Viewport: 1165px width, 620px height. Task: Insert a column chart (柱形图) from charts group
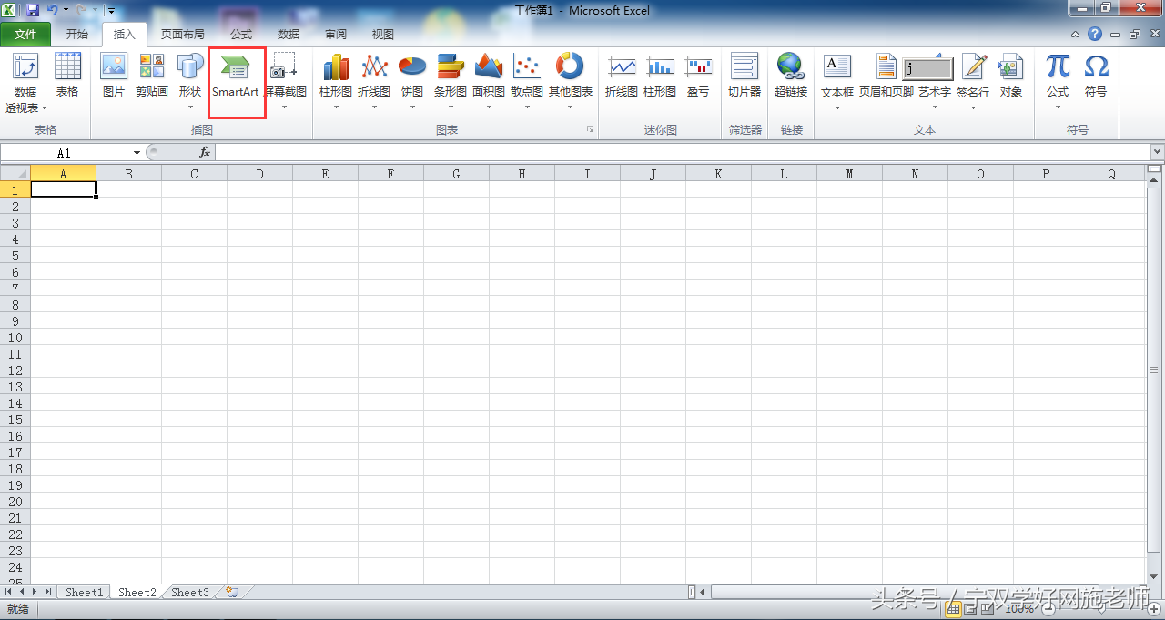[x=336, y=81]
